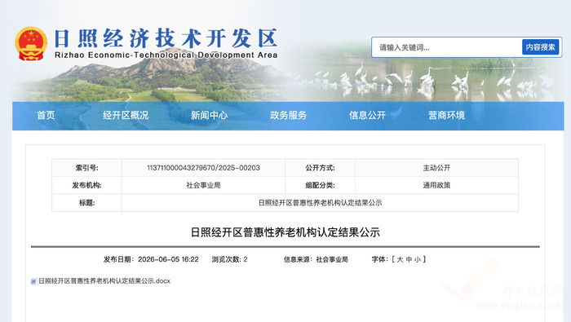This screenshot has height=322, width=571.
Task: Set the font size to 小
Action: click(418, 259)
